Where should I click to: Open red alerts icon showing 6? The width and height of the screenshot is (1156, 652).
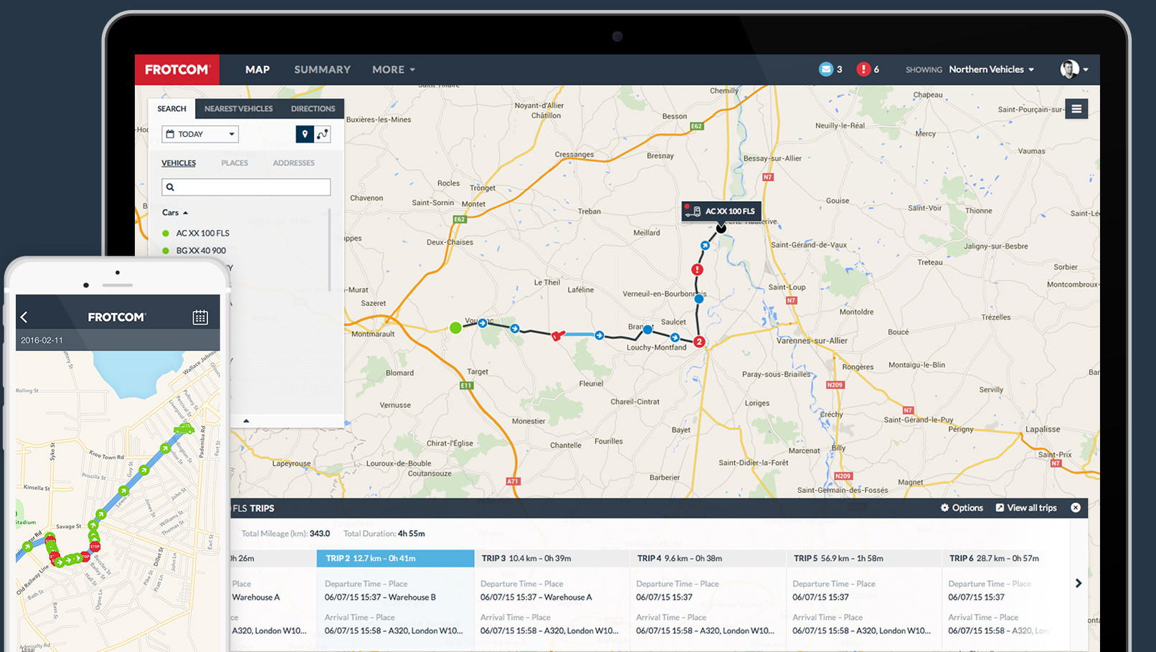click(x=863, y=69)
